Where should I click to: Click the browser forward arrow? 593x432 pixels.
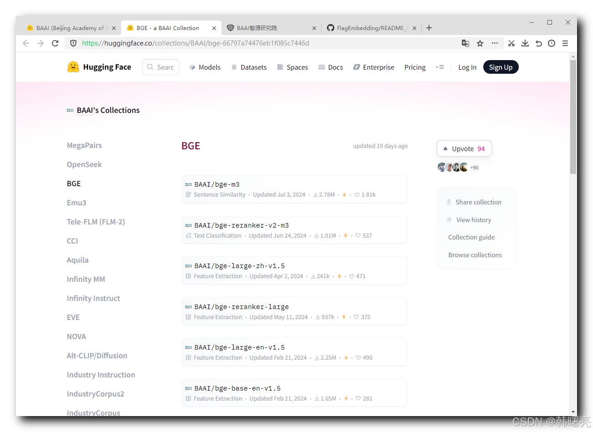(x=41, y=43)
